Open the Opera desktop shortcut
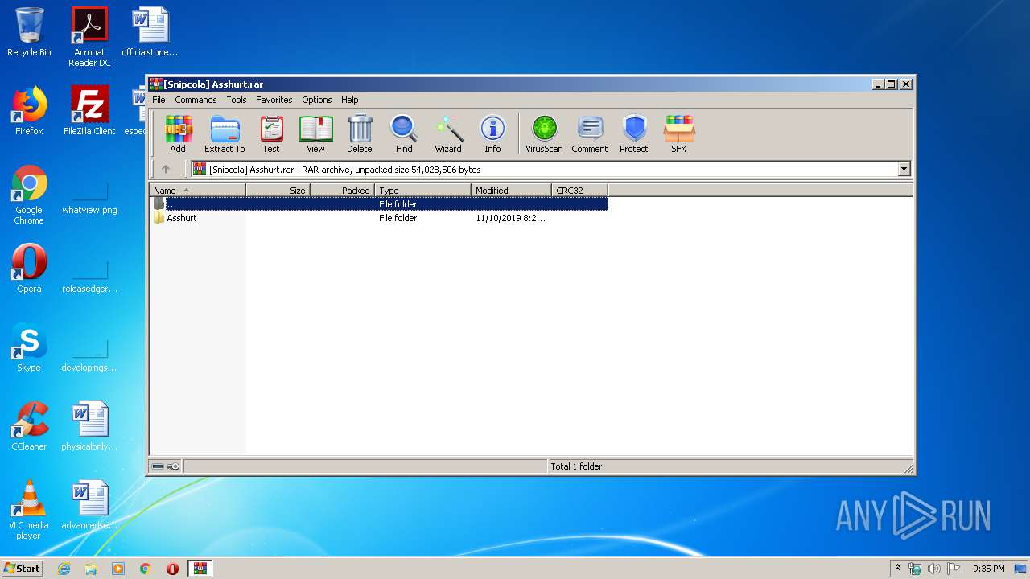Viewport: 1030px width, 579px height. point(29,269)
